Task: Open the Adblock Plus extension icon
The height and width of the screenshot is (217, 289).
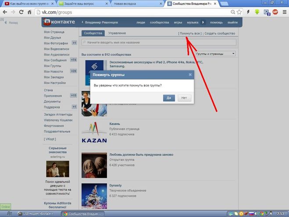Action: pos(275,12)
